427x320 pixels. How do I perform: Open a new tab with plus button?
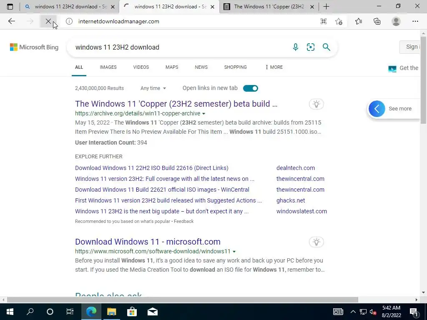(326, 7)
